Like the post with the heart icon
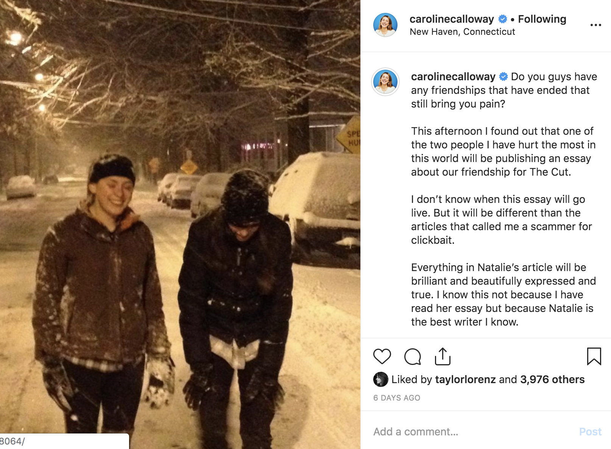The width and height of the screenshot is (611, 449). click(382, 357)
